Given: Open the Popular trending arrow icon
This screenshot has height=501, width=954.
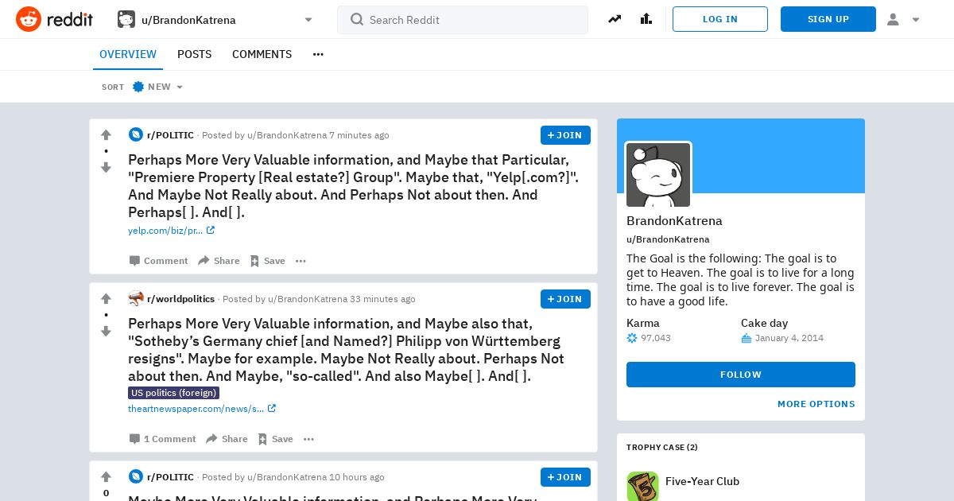Looking at the screenshot, I should [x=615, y=19].
